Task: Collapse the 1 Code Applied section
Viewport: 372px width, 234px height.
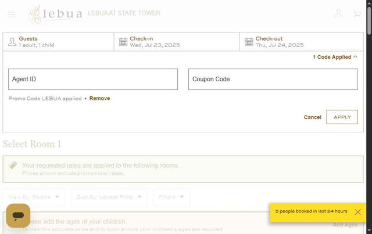Action: point(335,57)
